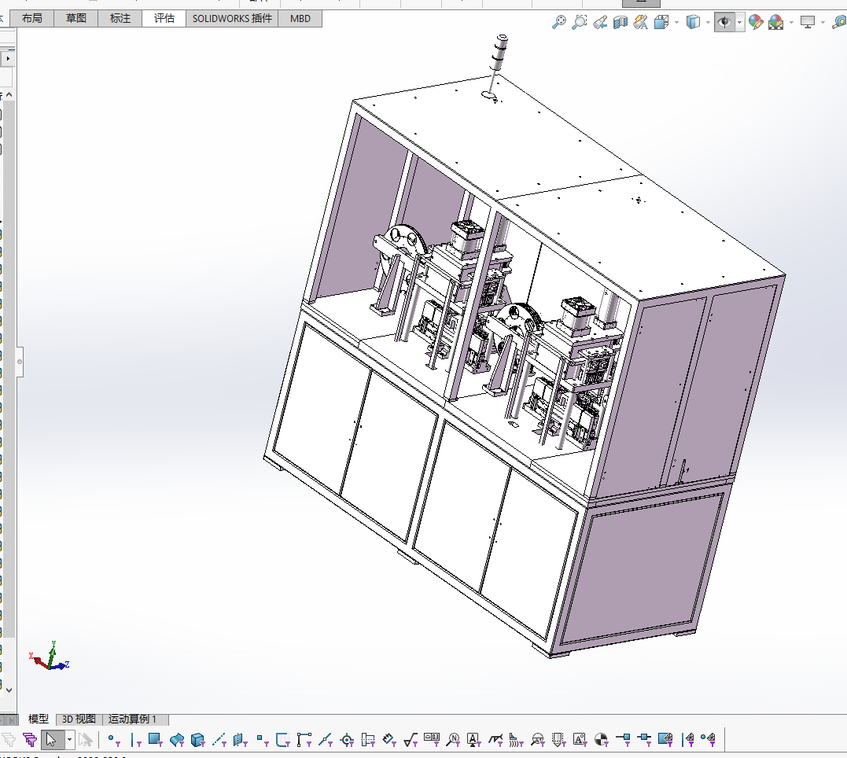Open the Display Style dropdown
The width and height of the screenshot is (847, 758).
(693, 22)
